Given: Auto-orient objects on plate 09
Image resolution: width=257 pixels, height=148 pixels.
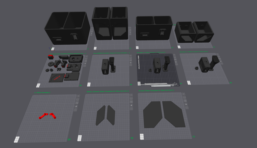Looking at the screenshot, I should tap(78, 99).
